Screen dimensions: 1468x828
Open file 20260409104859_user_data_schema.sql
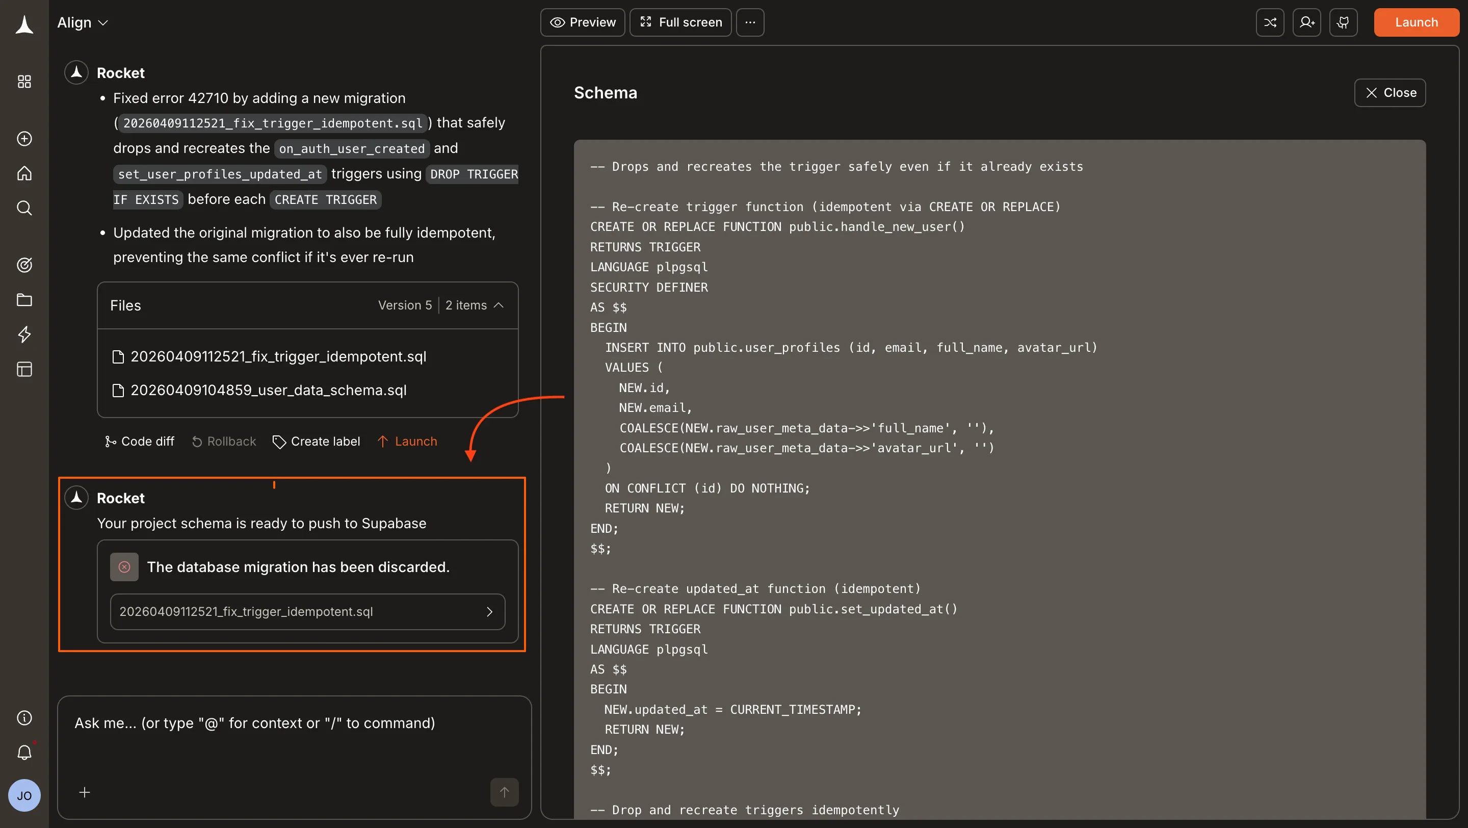pyautogui.click(x=260, y=390)
